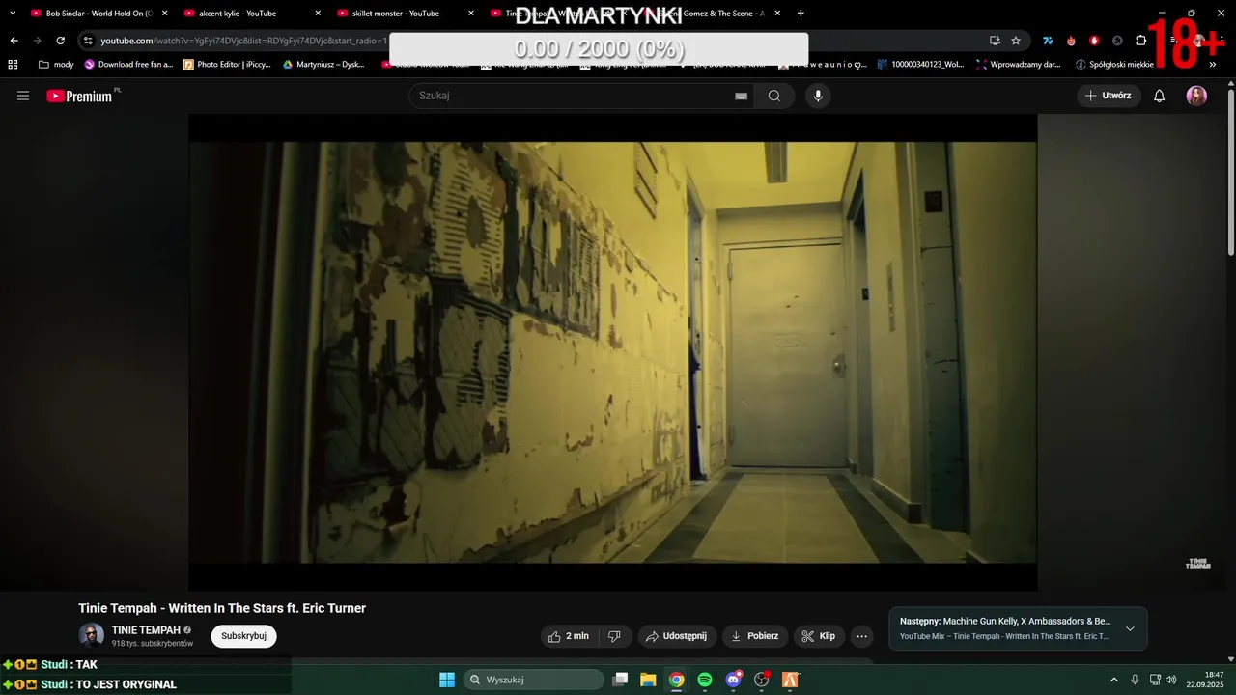Open the YouTube hamburger guide menu

pos(23,96)
